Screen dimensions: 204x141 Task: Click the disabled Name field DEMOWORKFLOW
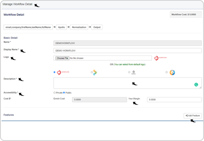(x=128, y=43)
